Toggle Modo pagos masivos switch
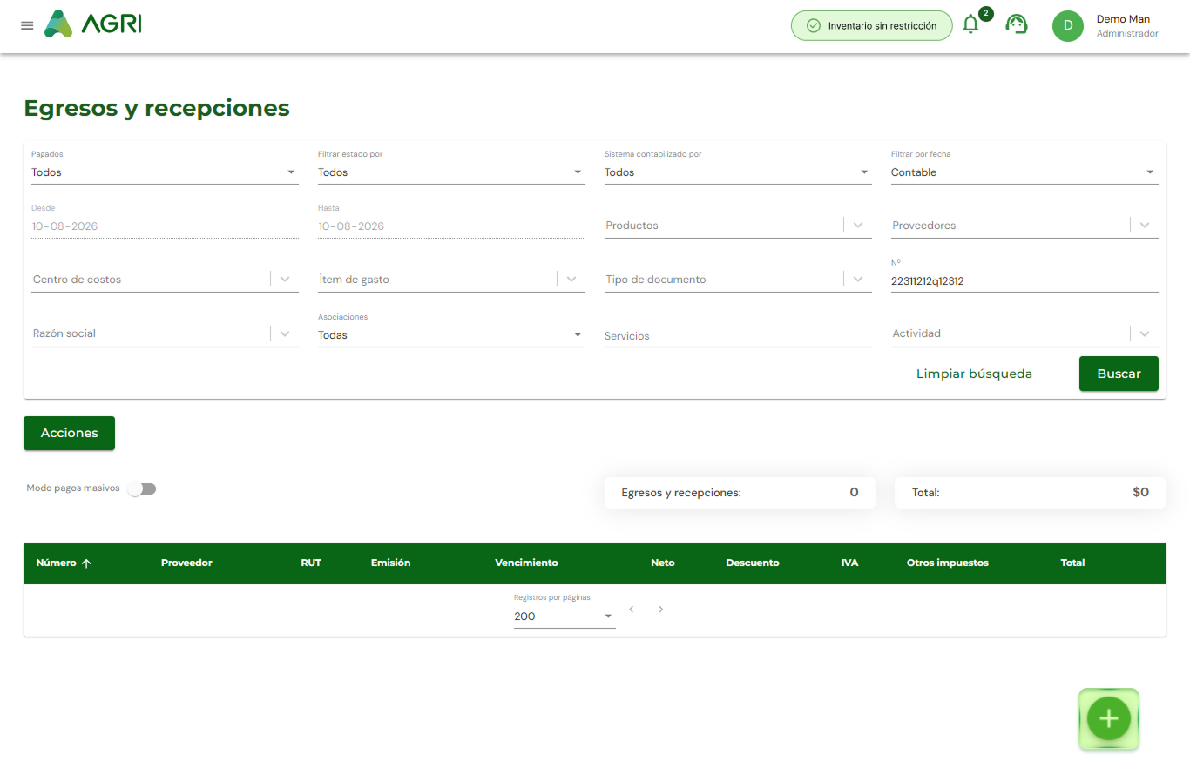 (141, 488)
